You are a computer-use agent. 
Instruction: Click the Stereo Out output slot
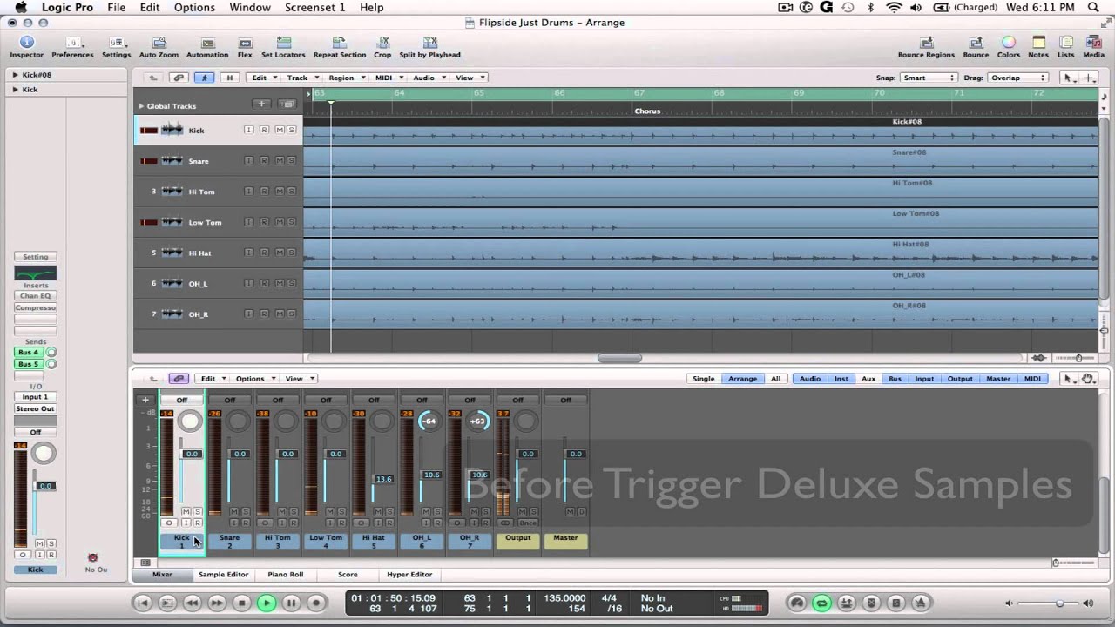[x=36, y=409]
